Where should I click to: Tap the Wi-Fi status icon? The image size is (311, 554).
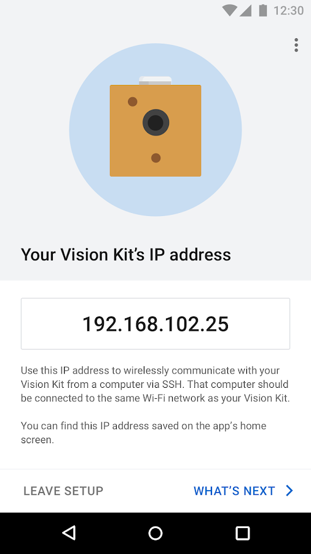point(229,10)
